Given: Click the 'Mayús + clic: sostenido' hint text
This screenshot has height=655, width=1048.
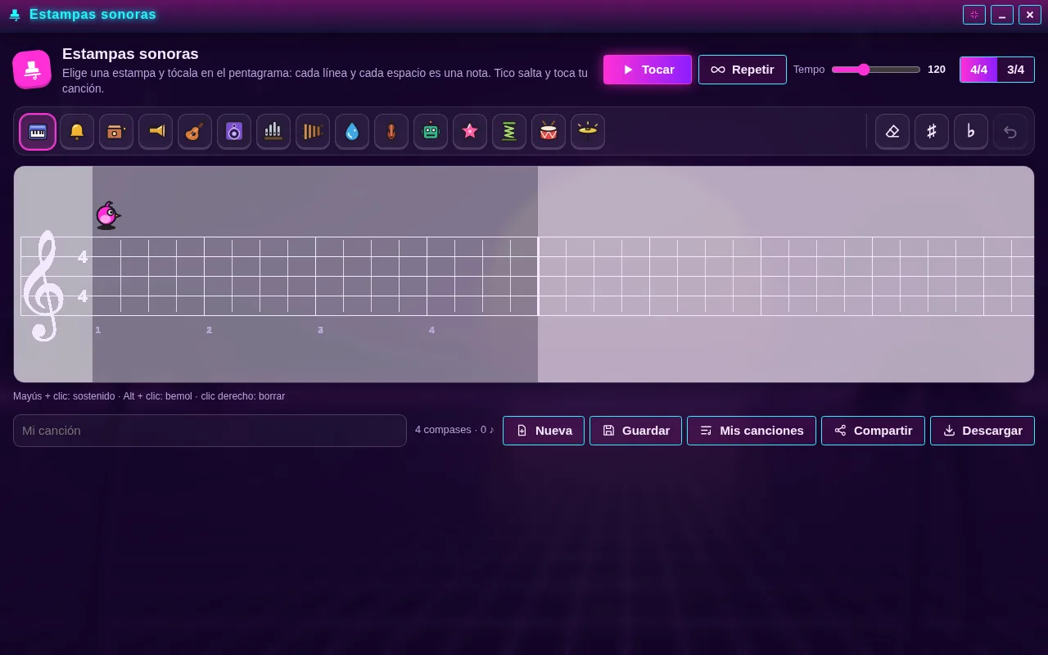Looking at the screenshot, I should tap(64, 396).
